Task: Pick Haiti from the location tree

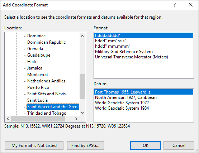Action: tap(32, 62)
